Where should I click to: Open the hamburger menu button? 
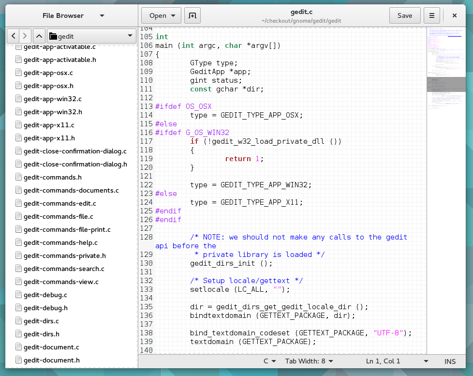[432, 15]
